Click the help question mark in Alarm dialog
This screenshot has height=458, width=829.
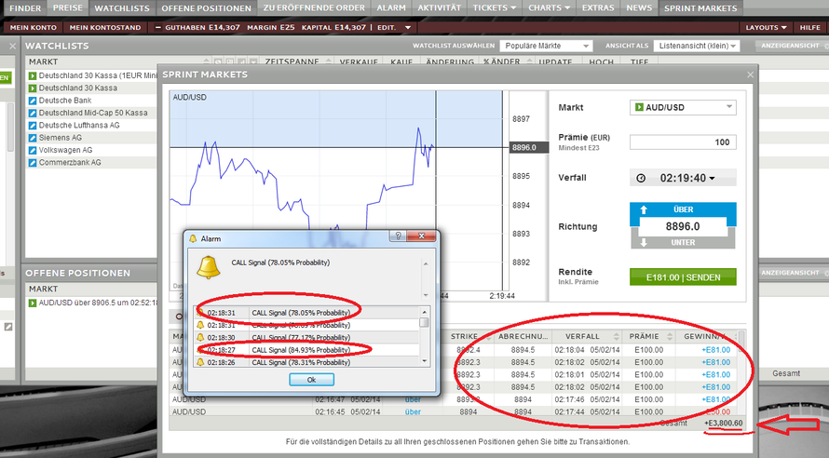point(398,236)
